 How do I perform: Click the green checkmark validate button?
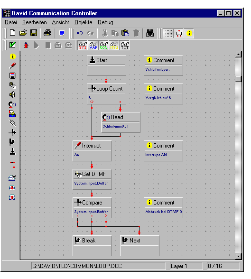click(12, 45)
